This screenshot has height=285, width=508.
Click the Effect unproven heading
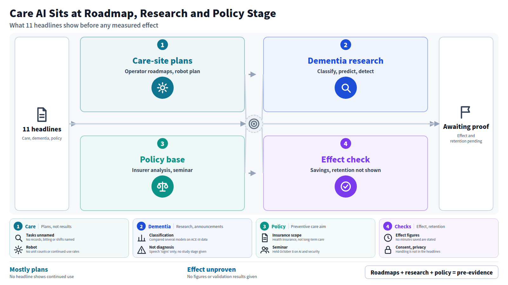coord(211,269)
